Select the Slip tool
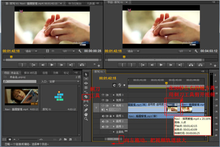220x147 pixels. (x=86, y=101)
